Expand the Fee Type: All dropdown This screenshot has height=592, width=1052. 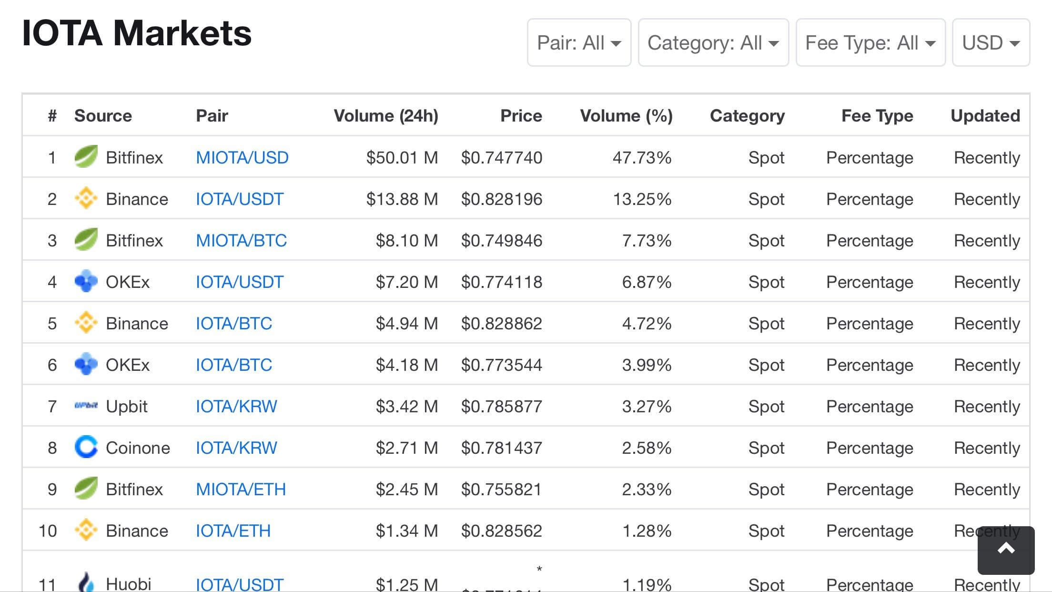coord(870,42)
